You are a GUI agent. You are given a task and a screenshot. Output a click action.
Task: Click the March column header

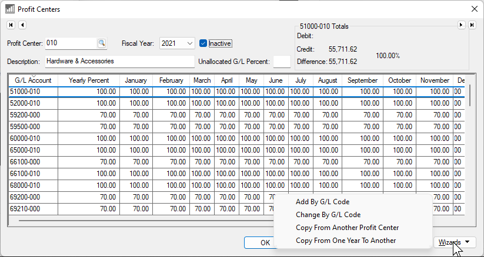(202, 80)
